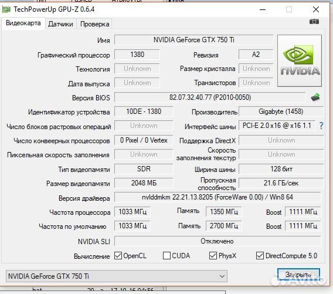Click the PCI-E 2.0 x16 bus interface value
333x294 pixels.
point(277,126)
